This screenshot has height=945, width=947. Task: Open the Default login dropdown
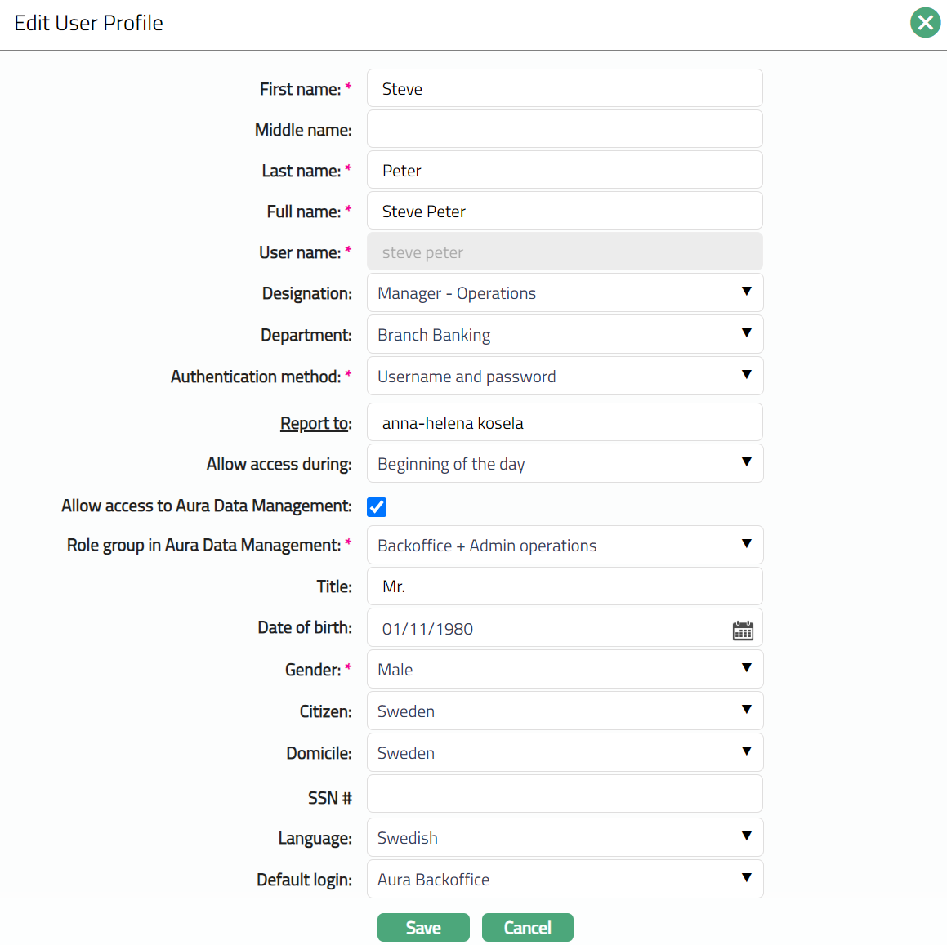pos(565,880)
